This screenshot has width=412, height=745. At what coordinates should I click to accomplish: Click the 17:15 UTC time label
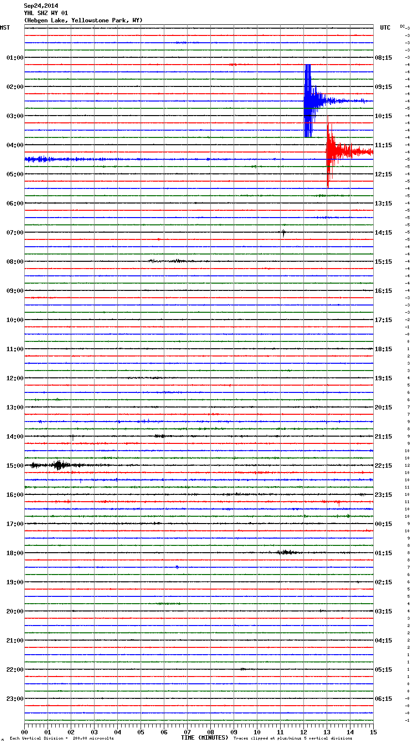(x=383, y=320)
